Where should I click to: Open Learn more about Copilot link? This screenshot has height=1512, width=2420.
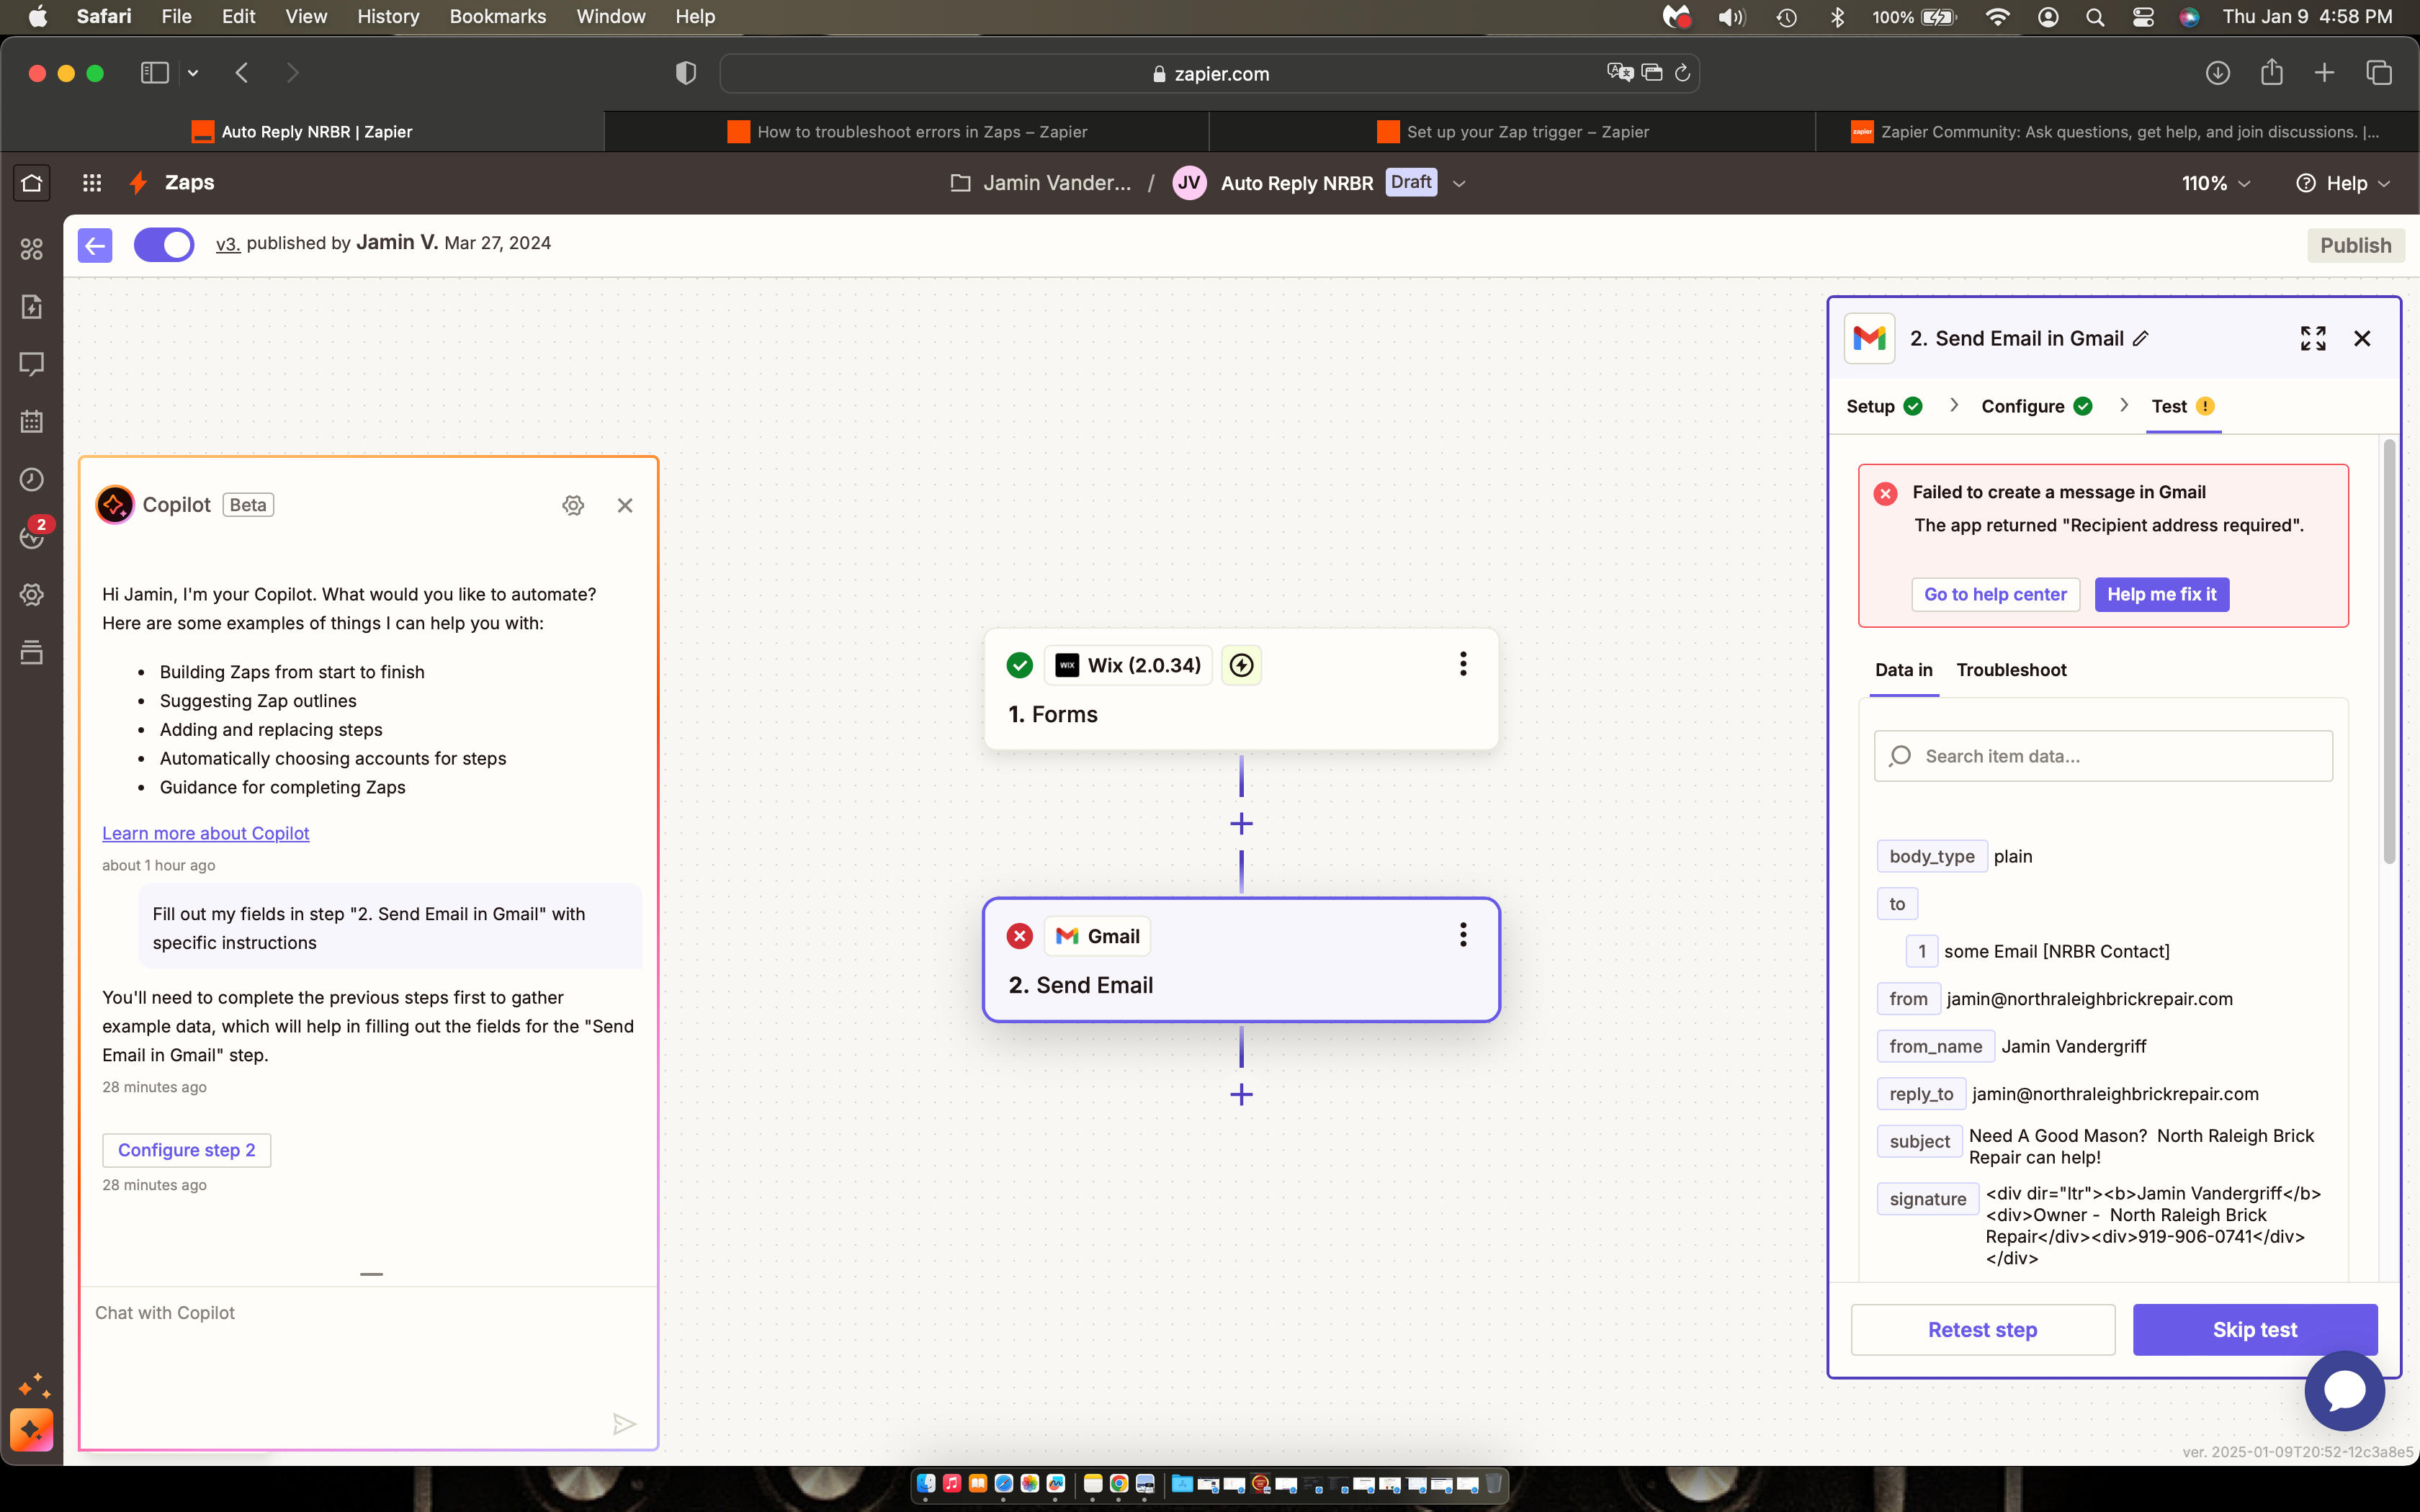(x=205, y=833)
